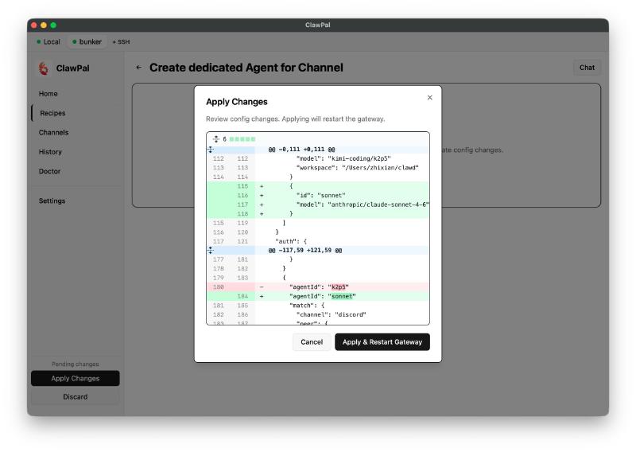Close the Apply Changes dialog with X
The width and height of the screenshot is (636, 452).
coord(429,97)
